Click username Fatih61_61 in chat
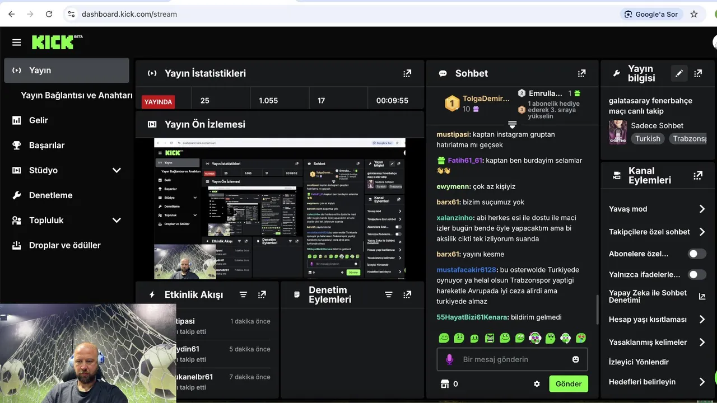The height and width of the screenshot is (403, 717). pos(465,160)
